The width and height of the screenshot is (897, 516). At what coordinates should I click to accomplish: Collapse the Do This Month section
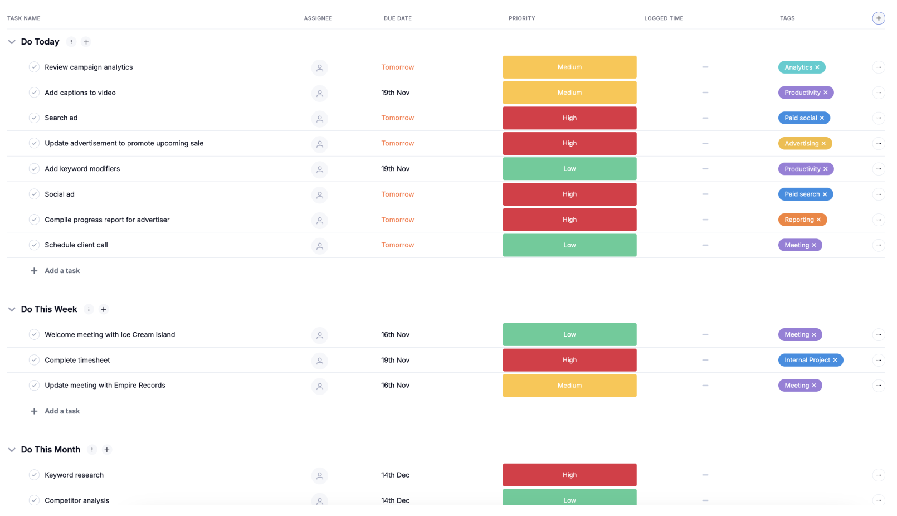[12, 450]
